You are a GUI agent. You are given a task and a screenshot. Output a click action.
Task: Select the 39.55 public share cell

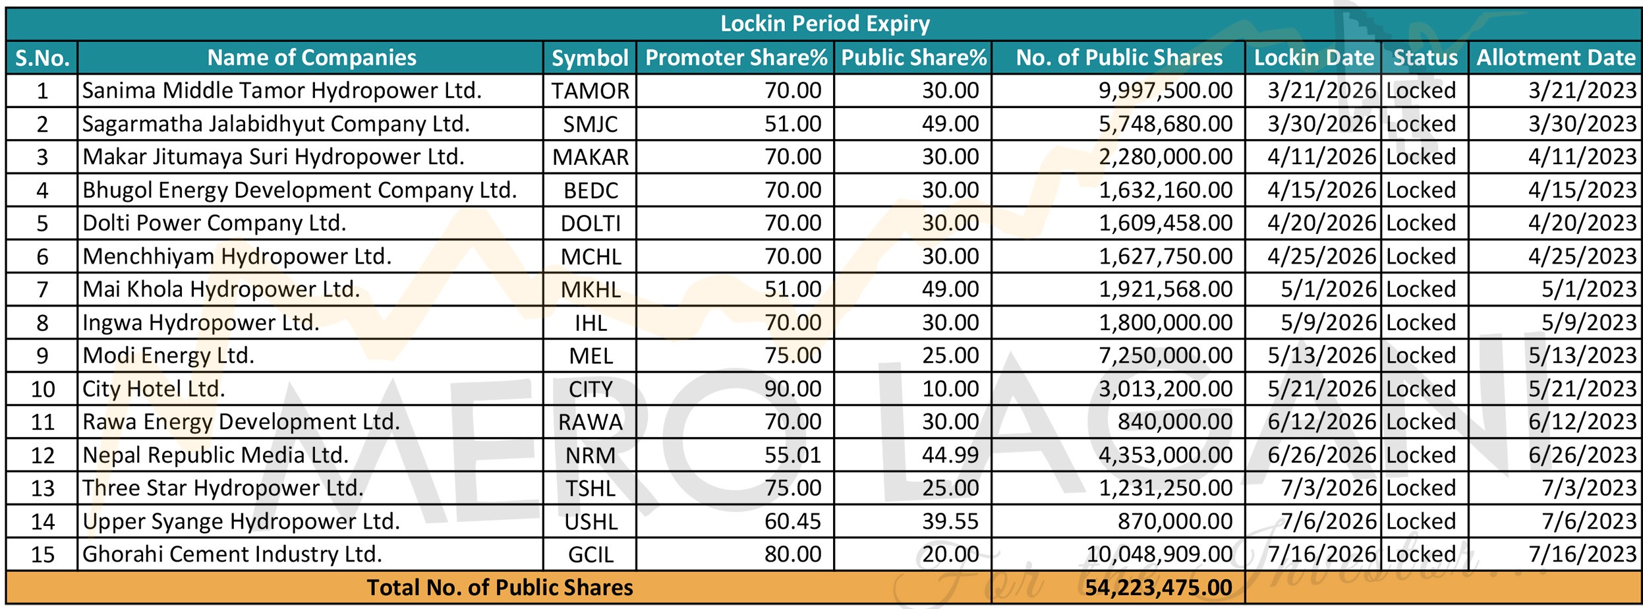tap(950, 522)
